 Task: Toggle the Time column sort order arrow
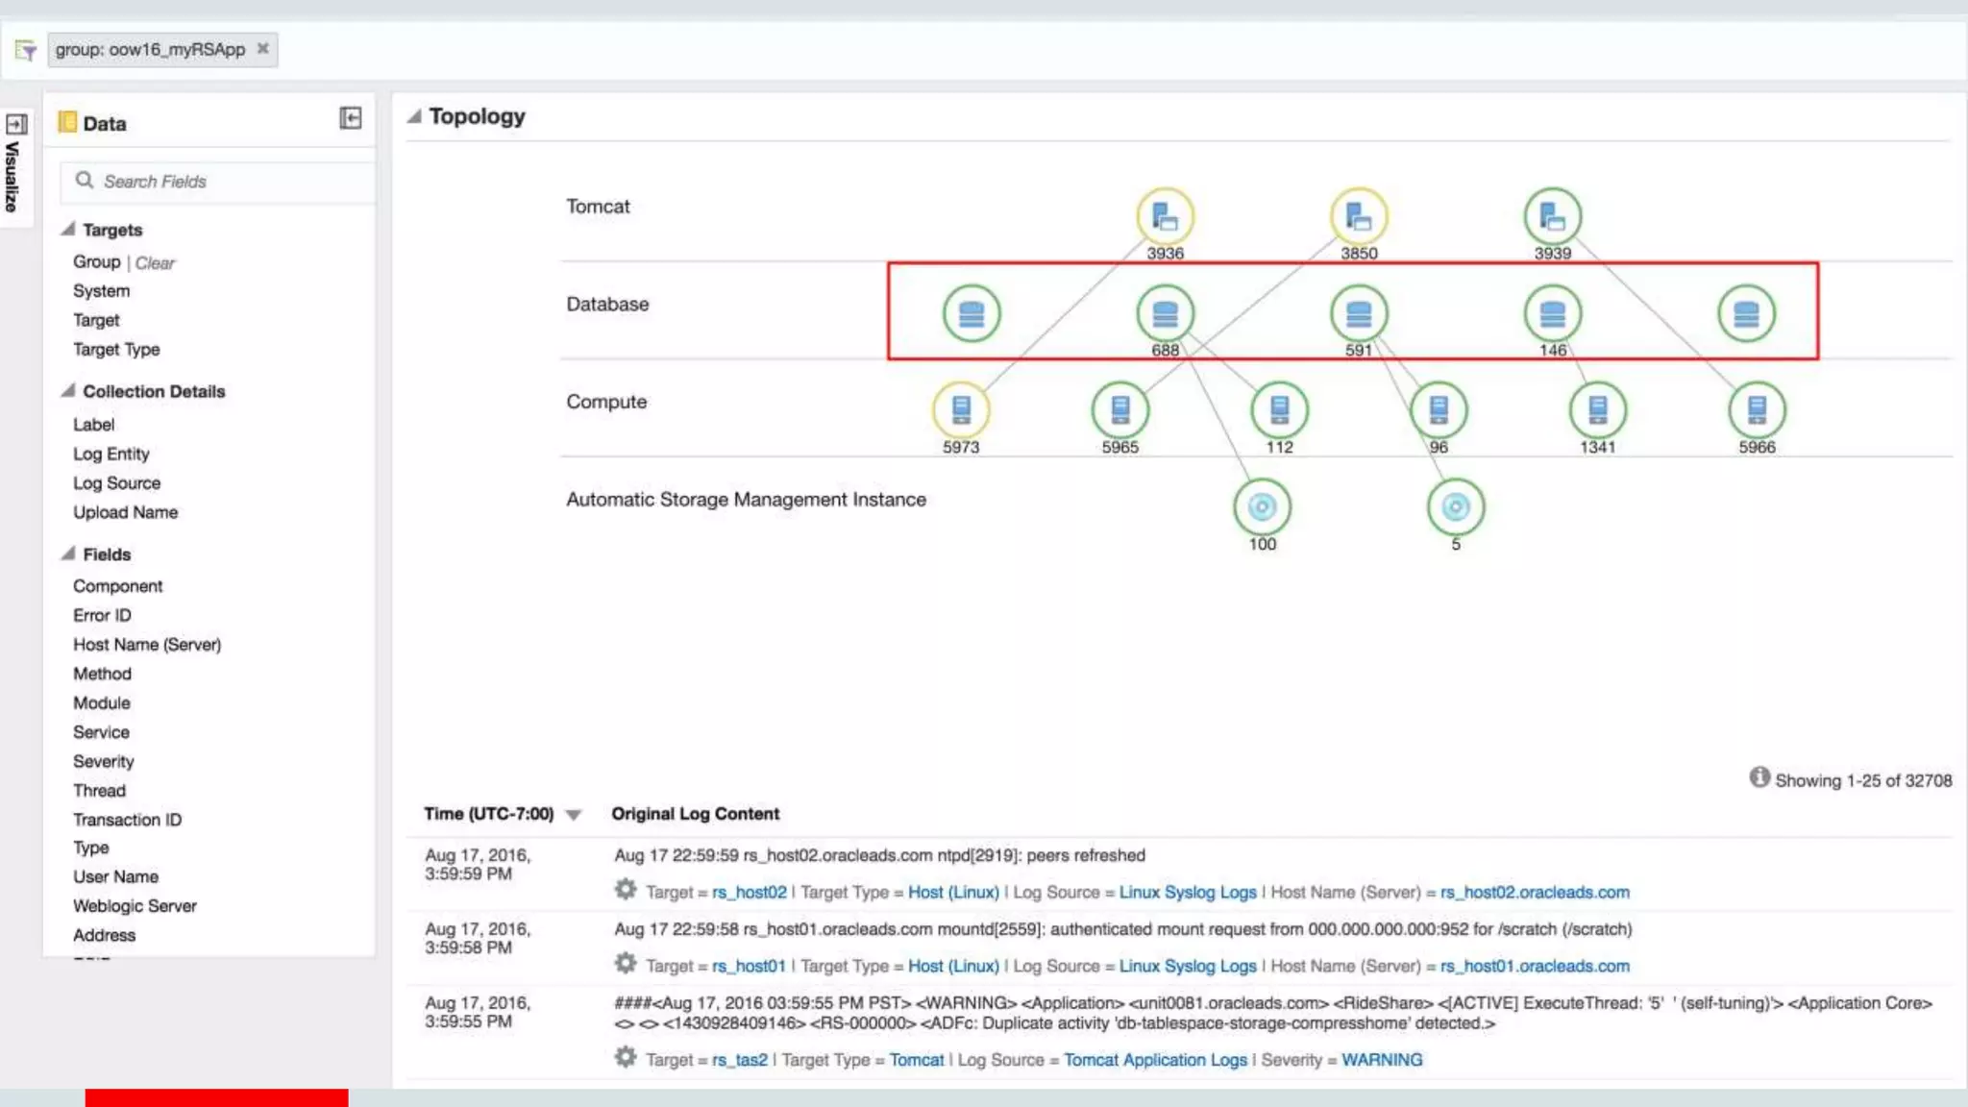pyautogui.click(x=574, y=815)
